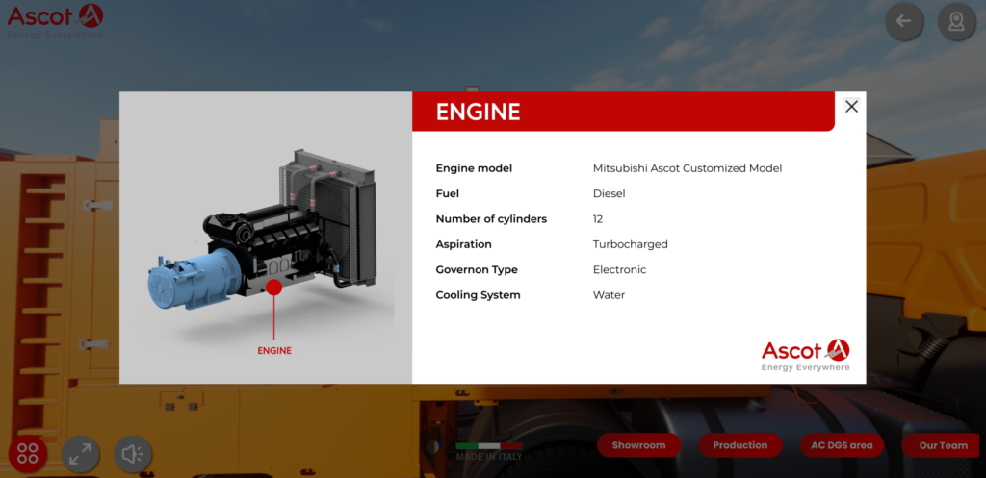Viewport: 986px width, 478px height.
Task: Click the back arrow button
Action: point(904,21)
